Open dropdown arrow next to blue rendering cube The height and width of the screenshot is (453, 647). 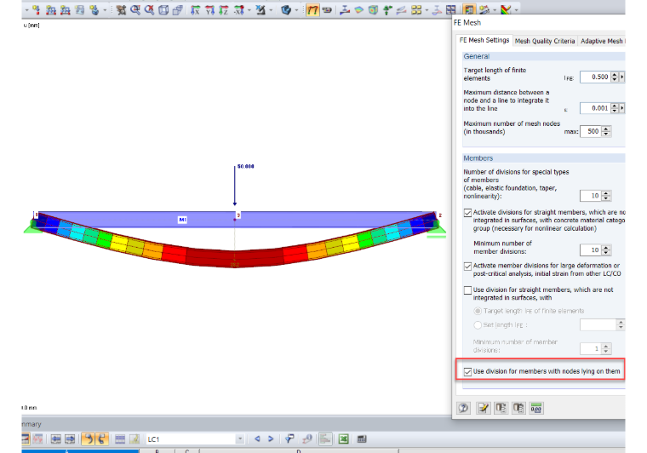click(296, 10)
